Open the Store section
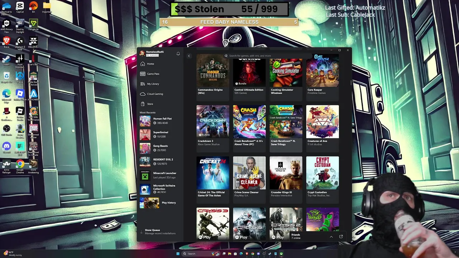The image size is (459, 258). (161, 104)
